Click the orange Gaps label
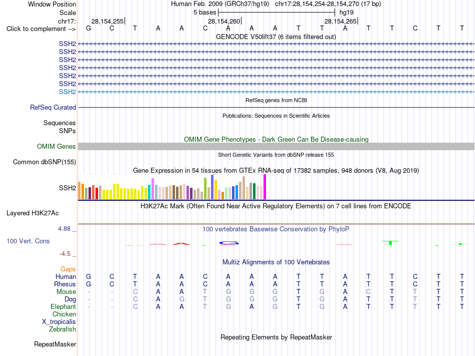Image resolution: width=475 pixels, height=356 pixels. [68, 269]
